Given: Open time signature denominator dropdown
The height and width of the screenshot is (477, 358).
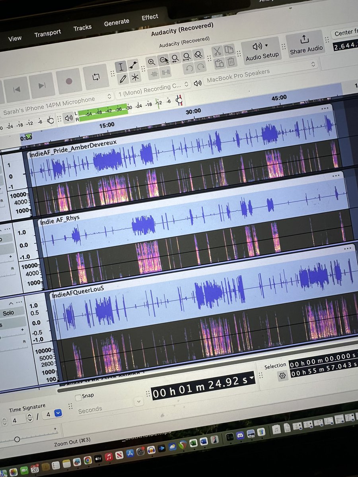Looking at the screenshot, I should (58, 413).
